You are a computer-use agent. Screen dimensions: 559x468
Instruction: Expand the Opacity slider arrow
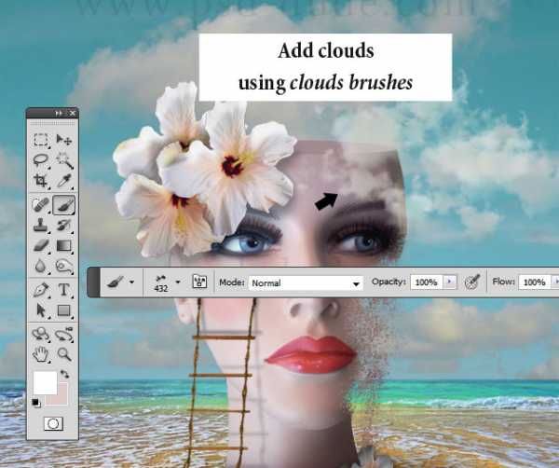[x=451, y=282]
